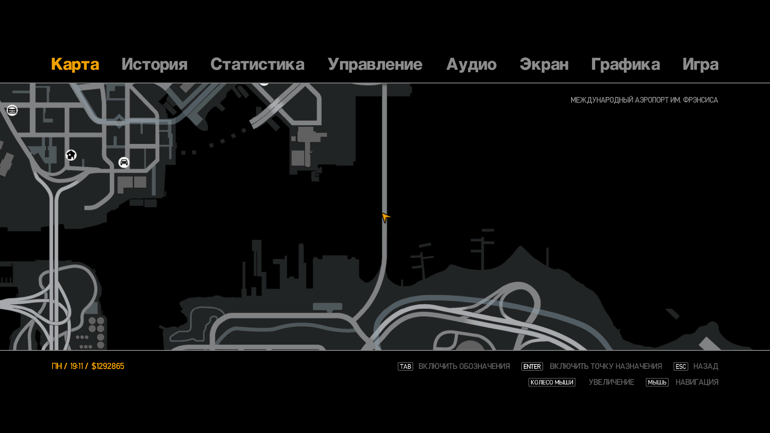Viewport: 770px width, 433px height.
Task: Click the ESC key hint icon
Action: (681, 366)
